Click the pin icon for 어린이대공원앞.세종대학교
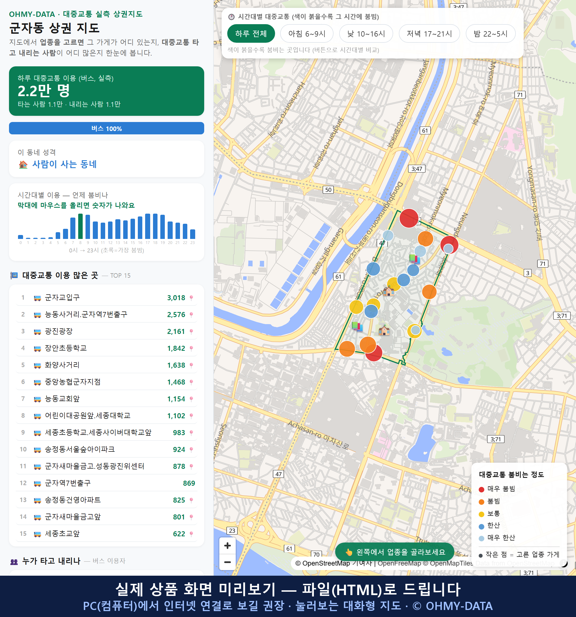Viewport: 576px width, 617px height. point(191,416)
